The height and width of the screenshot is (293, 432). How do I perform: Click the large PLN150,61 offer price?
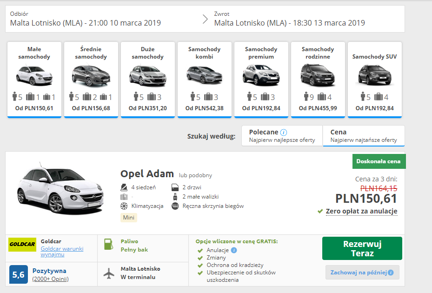366,199
